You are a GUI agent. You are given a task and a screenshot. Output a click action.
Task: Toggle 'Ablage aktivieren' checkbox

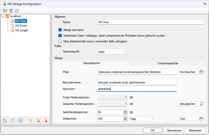click(60, 30)
